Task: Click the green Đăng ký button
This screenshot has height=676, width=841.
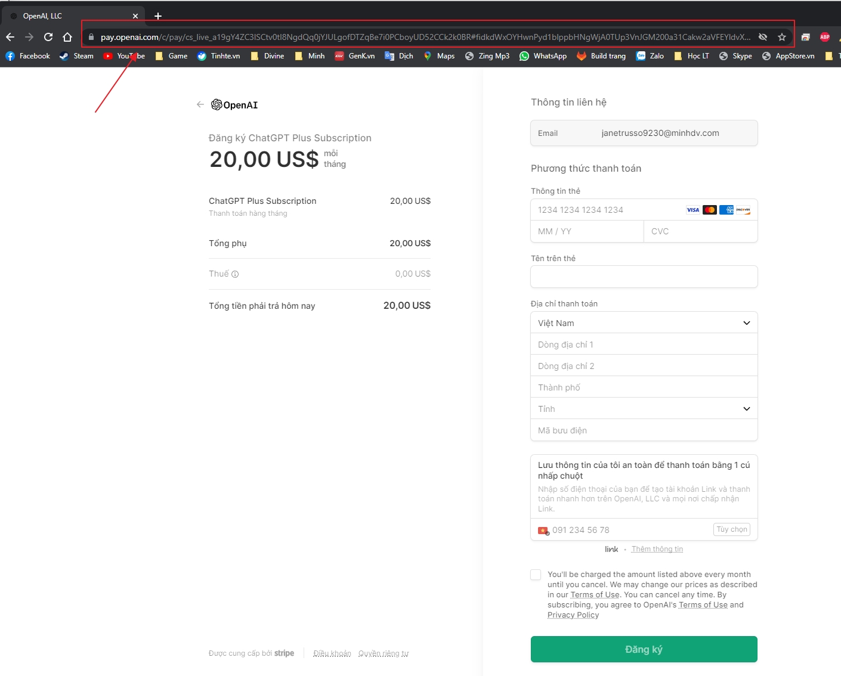Action: (x=644, y=649)
